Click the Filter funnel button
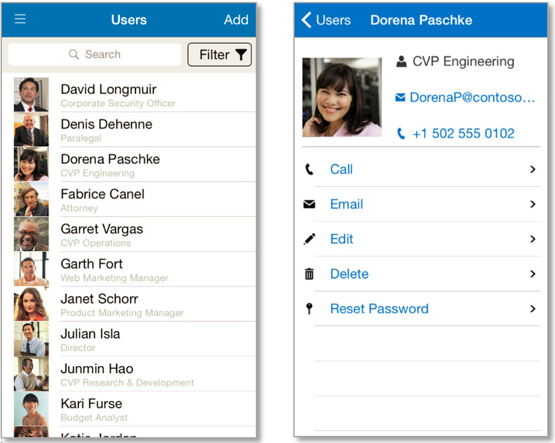 tap(220, 54)
